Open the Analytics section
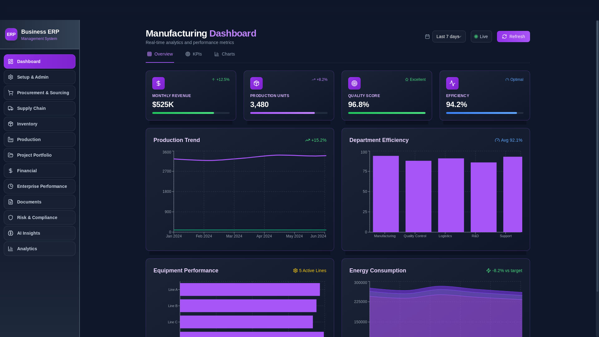Viewport: 599px width, 337px height. [40, 249]
